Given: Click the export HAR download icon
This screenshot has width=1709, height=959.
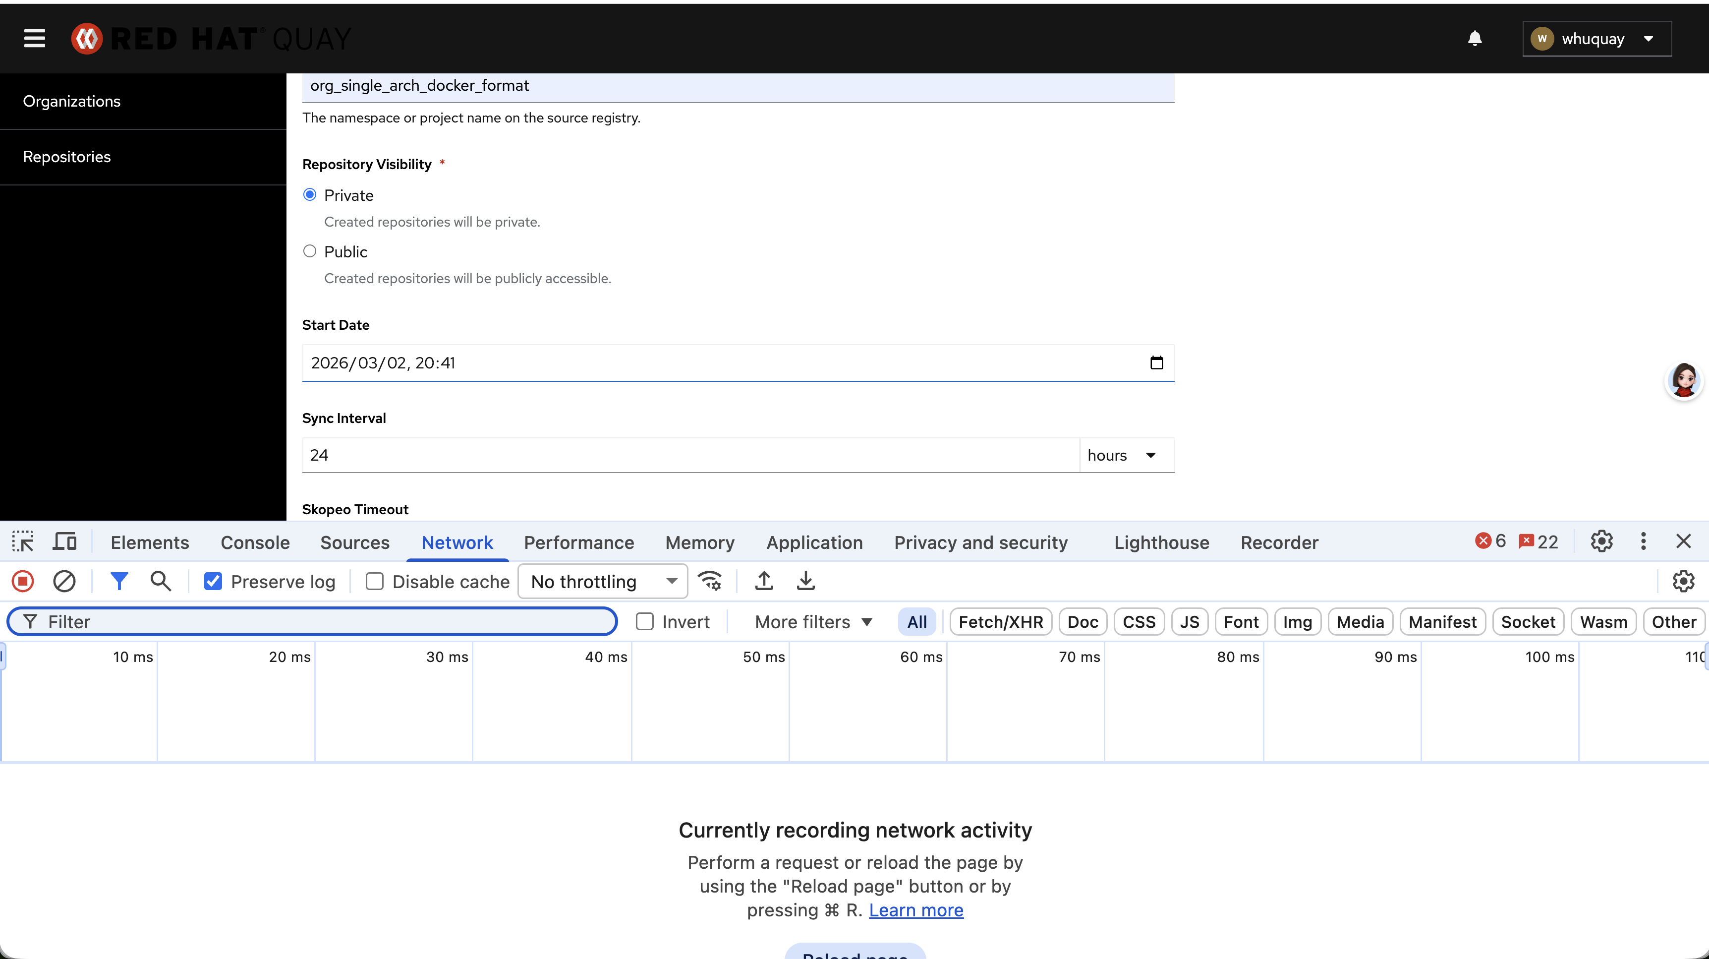Looking at the screenshot, I should click(805, 581).
